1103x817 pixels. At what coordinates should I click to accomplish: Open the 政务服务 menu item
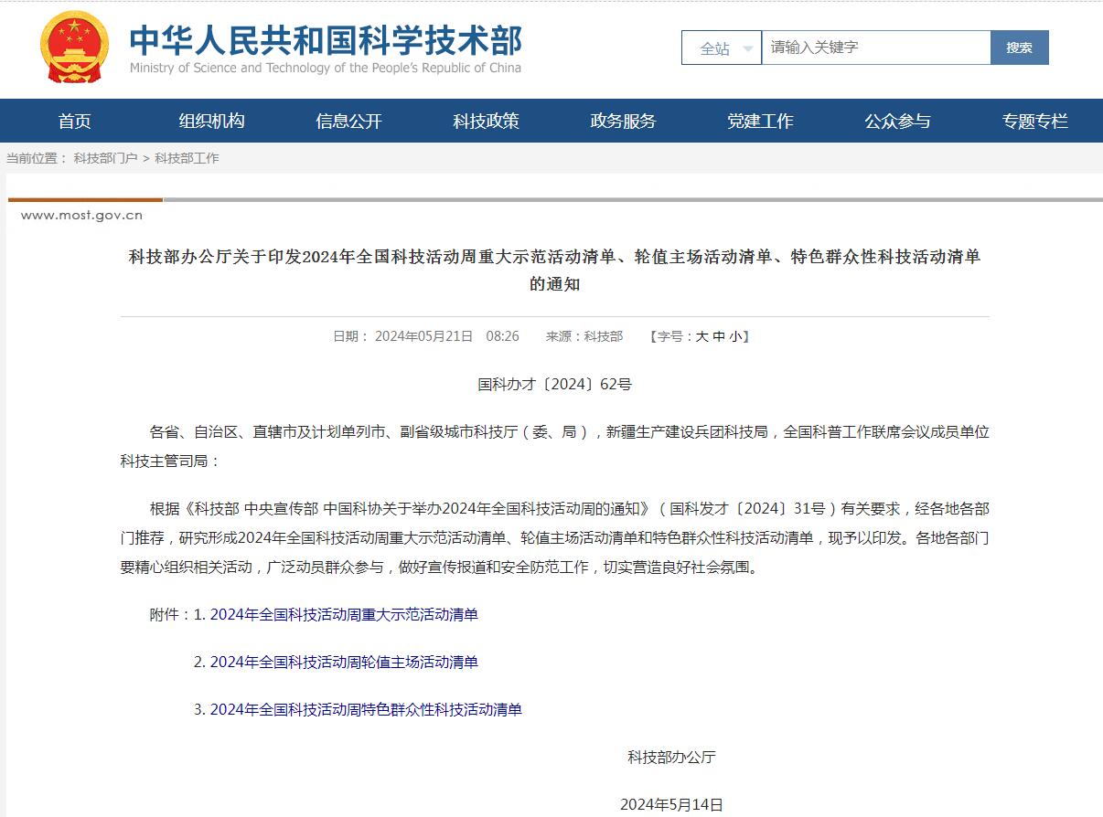(623, 122)
